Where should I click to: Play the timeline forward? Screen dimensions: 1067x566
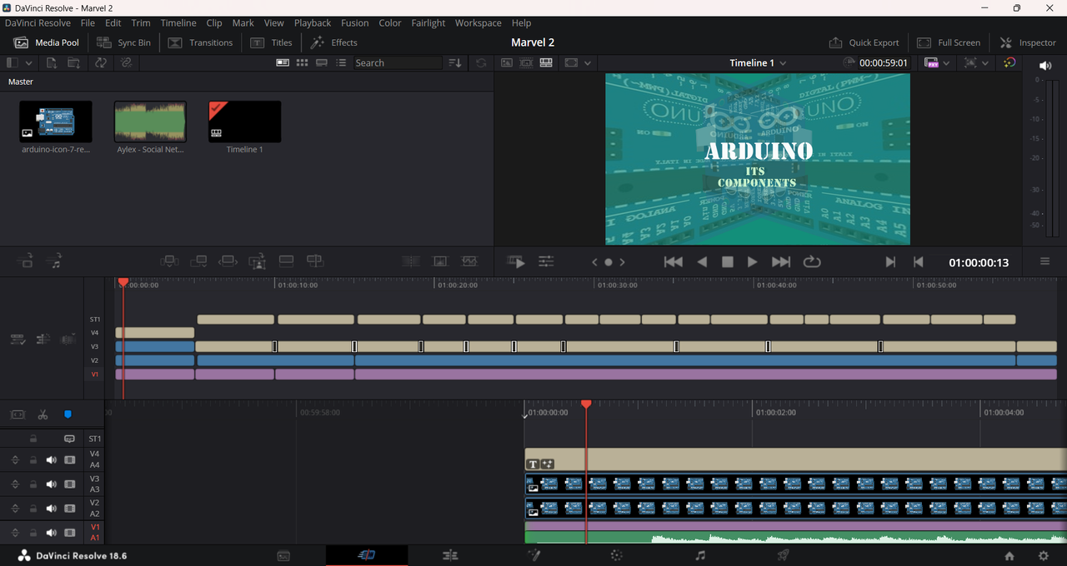[x=752, y=261]
